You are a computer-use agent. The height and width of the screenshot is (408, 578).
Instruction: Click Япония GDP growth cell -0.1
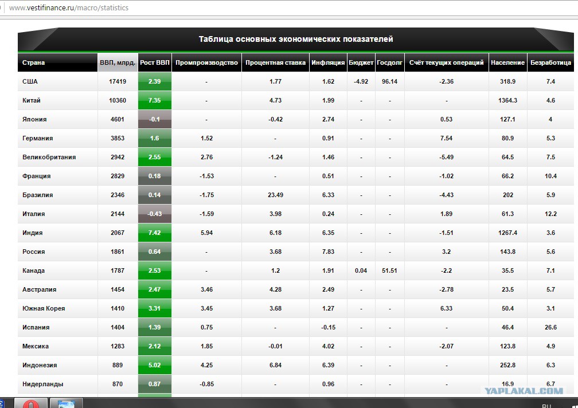[155, 119]
